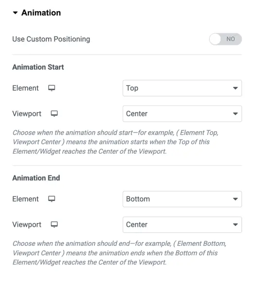Click the Viewport label under Animation End

click(27, 224)
